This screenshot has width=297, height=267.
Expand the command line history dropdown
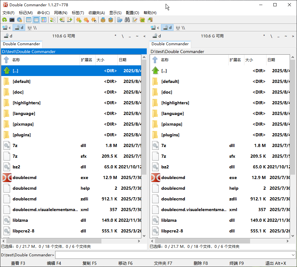click(293, 255)
